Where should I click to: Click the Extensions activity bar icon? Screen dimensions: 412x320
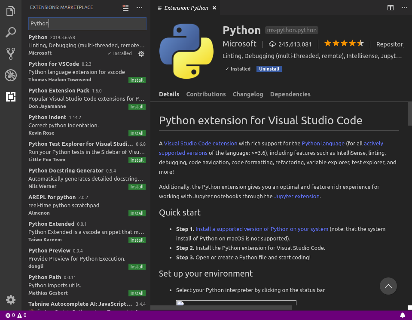point(11,97)
